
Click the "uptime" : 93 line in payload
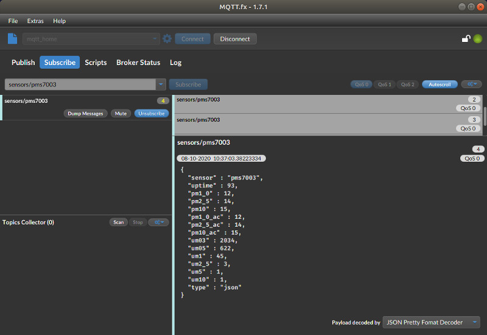[x=212, y=185]
